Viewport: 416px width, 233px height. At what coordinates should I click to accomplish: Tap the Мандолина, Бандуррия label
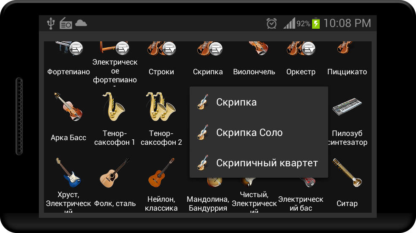208,203
